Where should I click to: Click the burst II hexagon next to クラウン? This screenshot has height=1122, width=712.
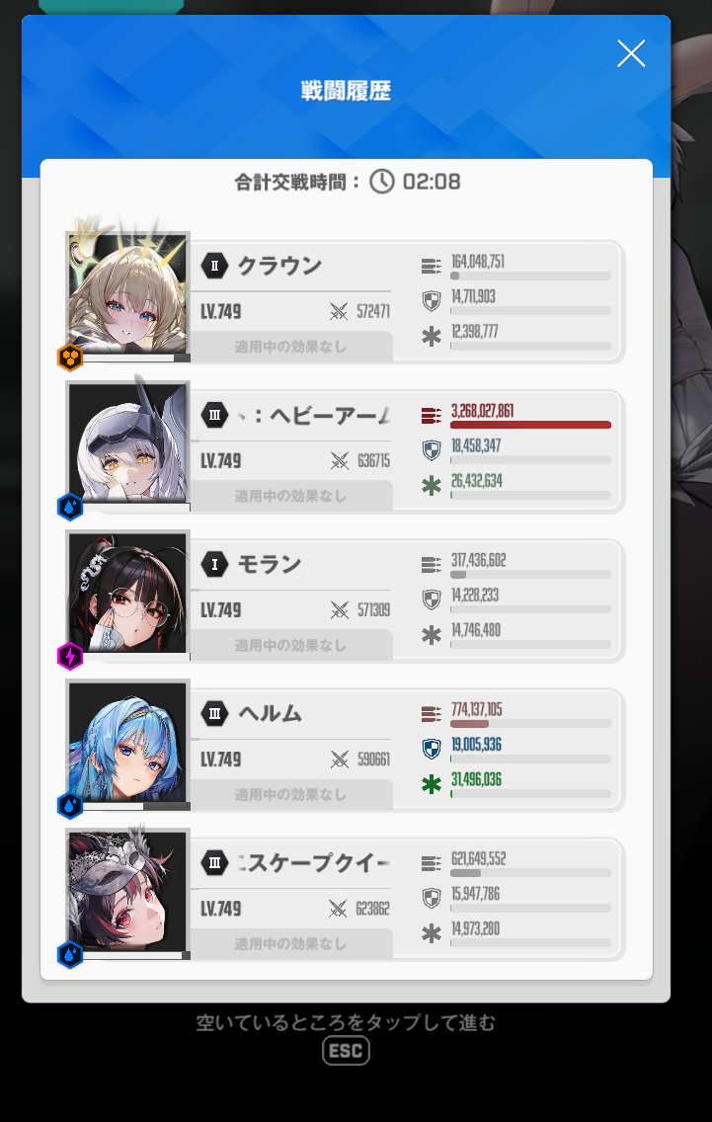[214, 266]
